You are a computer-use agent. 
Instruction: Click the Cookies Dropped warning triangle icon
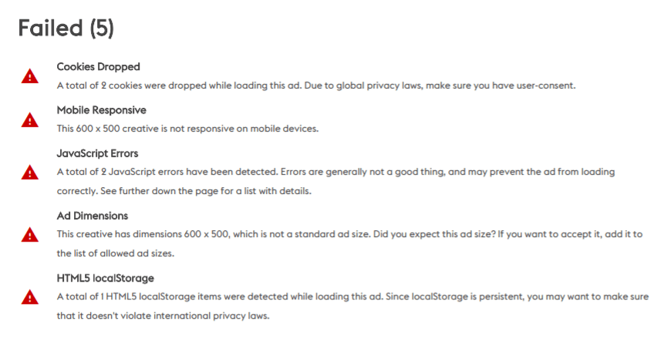pos(29,76)
